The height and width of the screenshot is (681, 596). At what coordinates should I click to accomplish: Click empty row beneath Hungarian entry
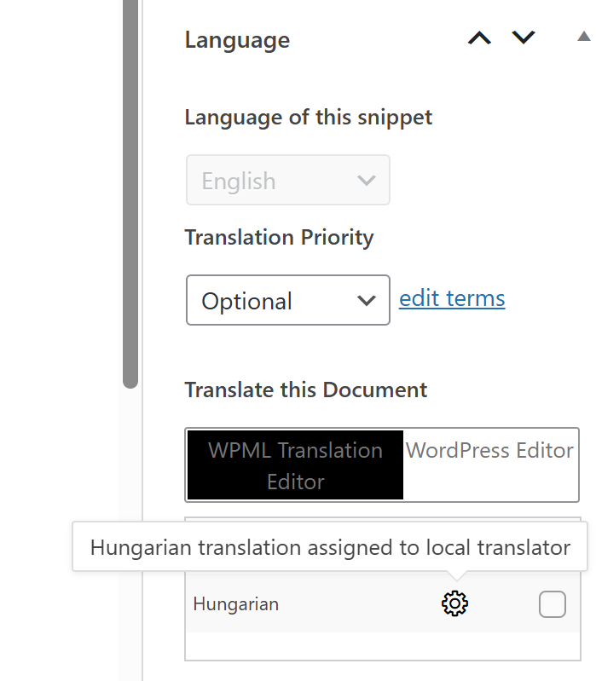(x=383, y=646)
